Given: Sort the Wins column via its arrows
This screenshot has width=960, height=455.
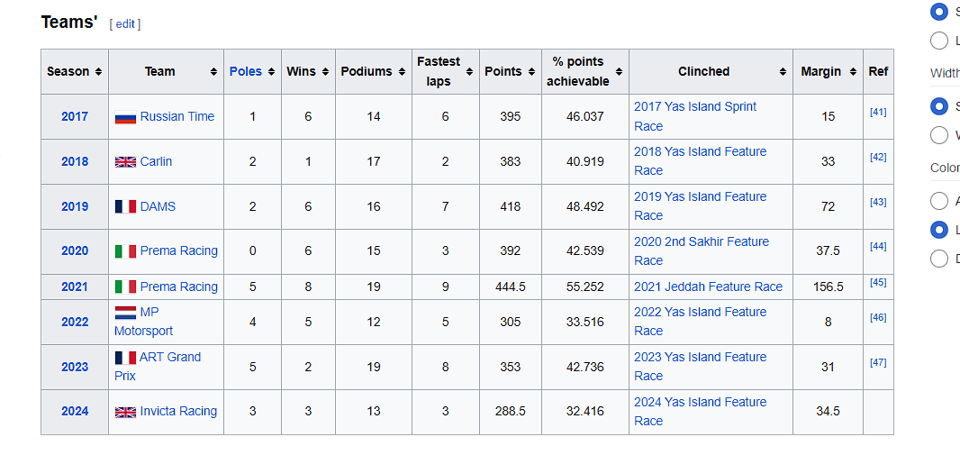Looking at the screenshot, I should [326, 72].
